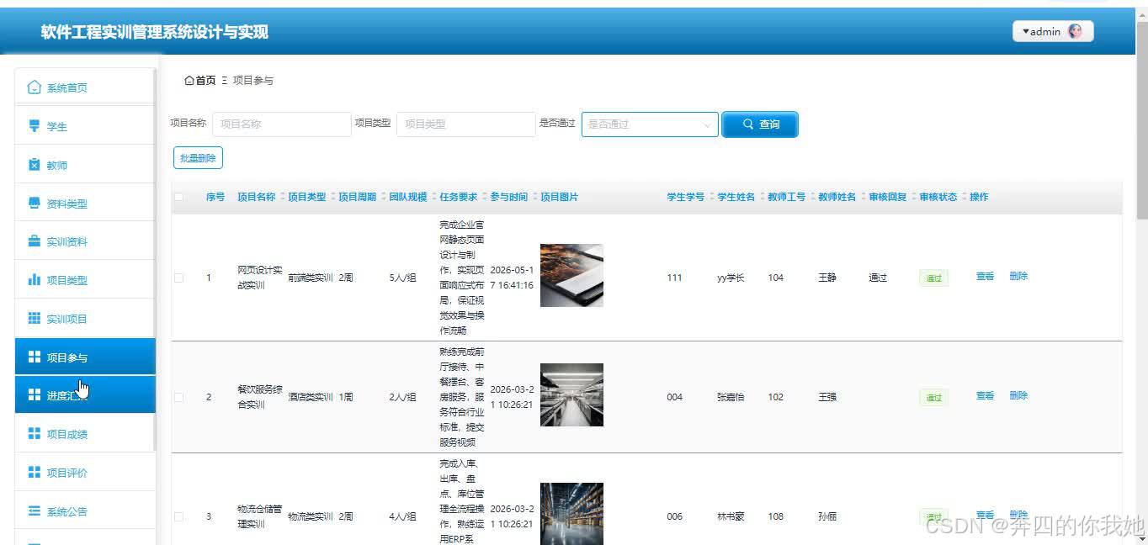Open the 网页设计实战实训 project image thumbnail

tap(571, 275)
